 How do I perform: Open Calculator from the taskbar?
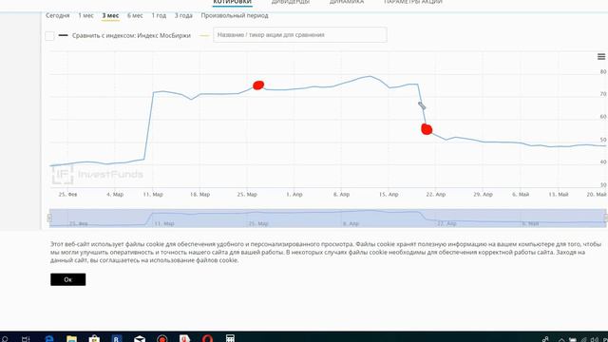[x=230, y=338]
